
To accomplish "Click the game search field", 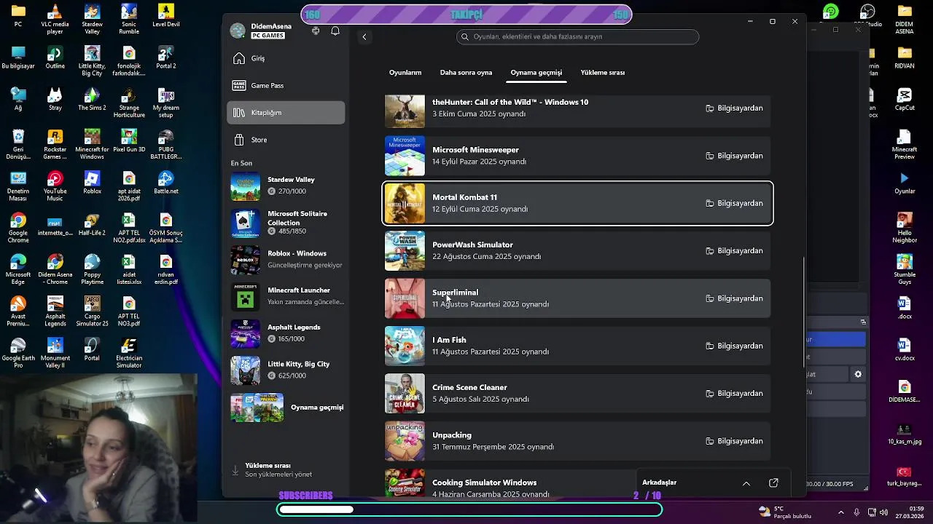I will point(577,36).
